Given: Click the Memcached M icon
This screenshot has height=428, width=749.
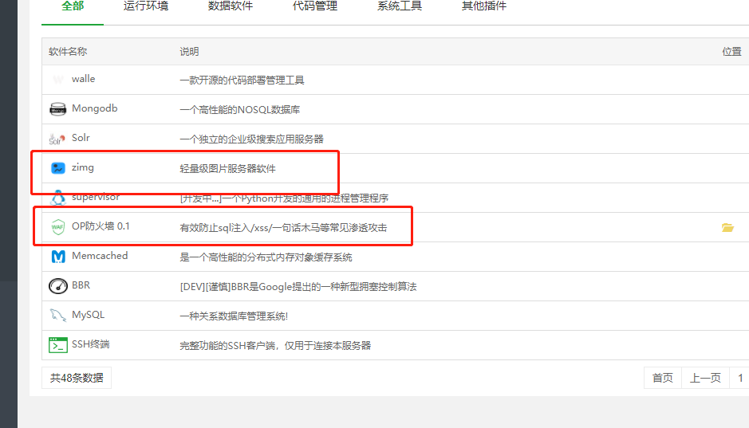Looking at the screenshot, I should pos(57,256).
